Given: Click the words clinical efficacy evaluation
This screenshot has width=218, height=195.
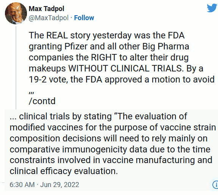Looking at the screenshot, I should tap(64, 171).
